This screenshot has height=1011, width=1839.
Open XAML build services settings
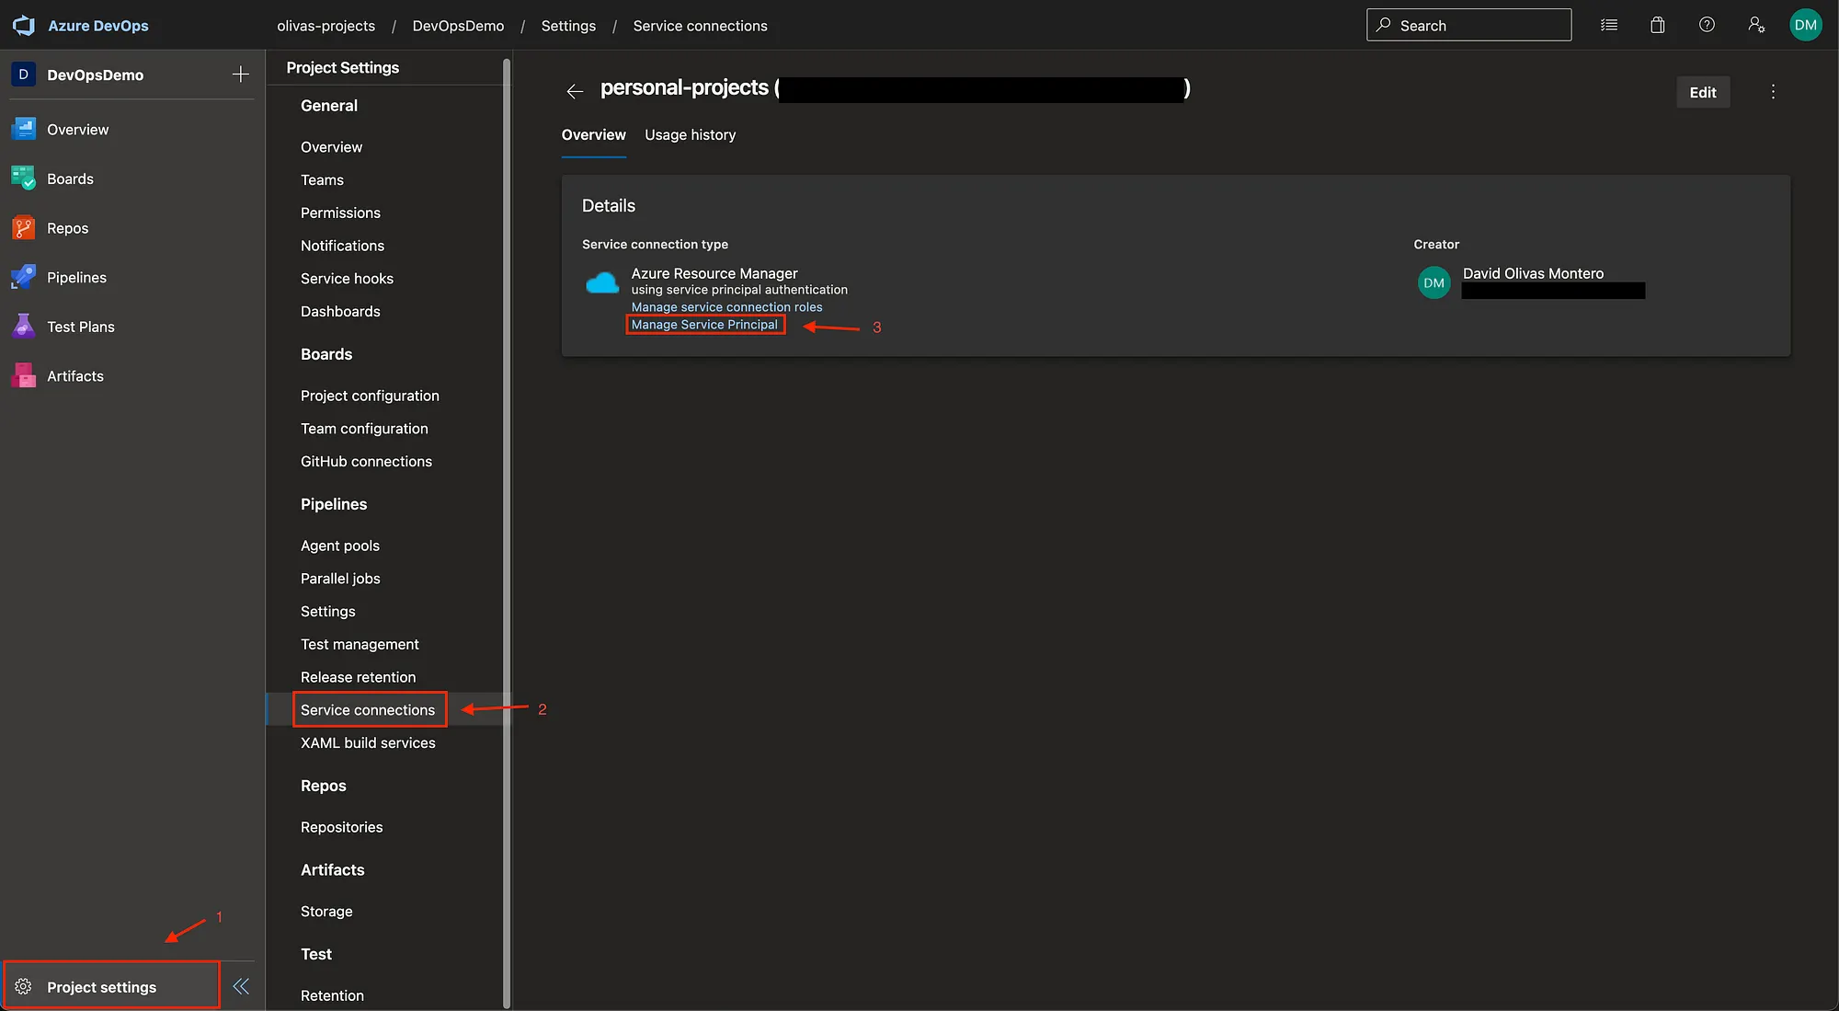[x=368, y=743]
